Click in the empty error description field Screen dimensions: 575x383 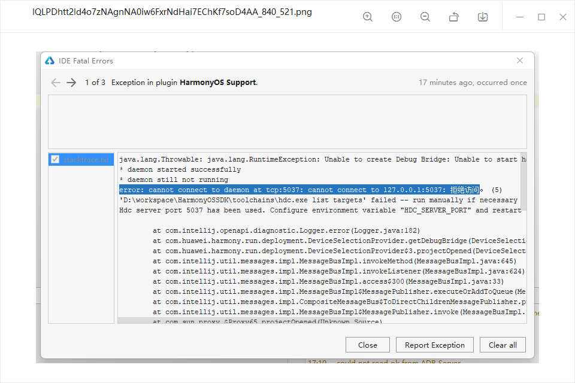tap(287, 121)
